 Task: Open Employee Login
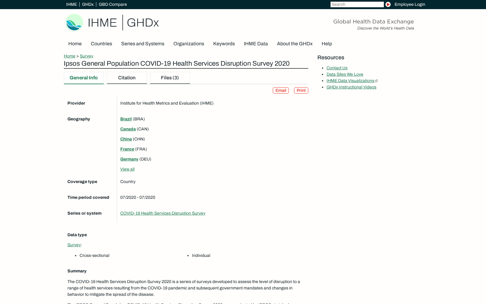click(410, 4)
